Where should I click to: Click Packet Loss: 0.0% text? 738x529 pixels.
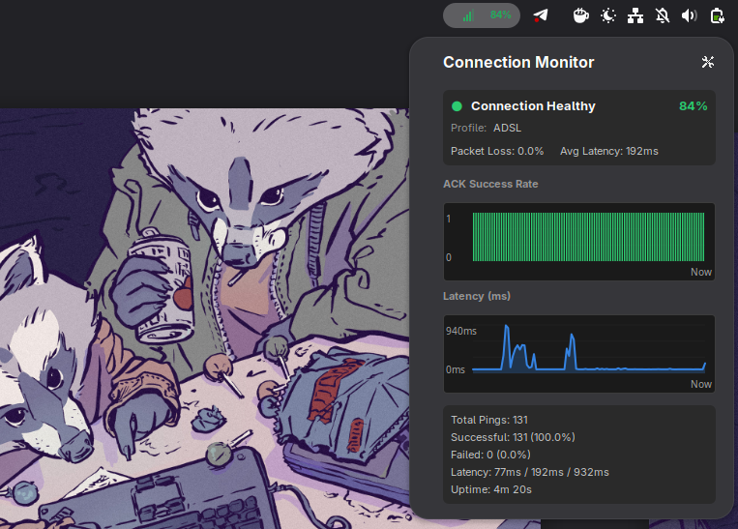(497, 151)
